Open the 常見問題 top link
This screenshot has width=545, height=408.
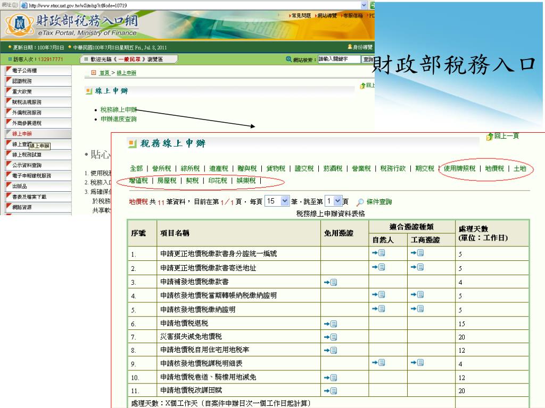click(301, 15)
